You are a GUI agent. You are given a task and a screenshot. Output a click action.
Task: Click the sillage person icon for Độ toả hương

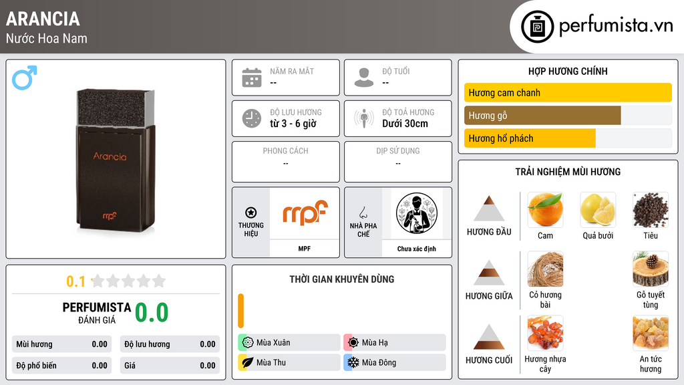[364, 118]
